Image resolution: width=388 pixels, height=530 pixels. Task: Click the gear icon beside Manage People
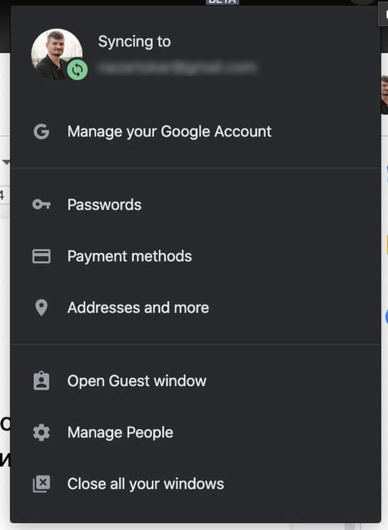click(41, 432)
